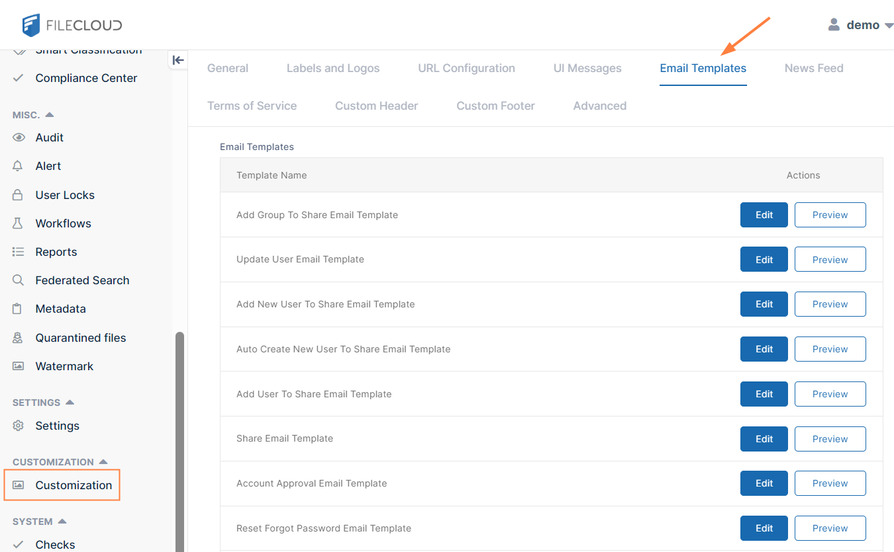Open the demo user dropdown
Image resolution: width=894 pixels, height=552 pixels.
(861, 25)
